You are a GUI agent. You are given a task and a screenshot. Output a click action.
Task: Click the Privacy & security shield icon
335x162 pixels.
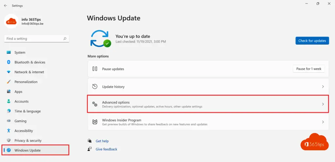pyautogui.click(x=9, y=140)
